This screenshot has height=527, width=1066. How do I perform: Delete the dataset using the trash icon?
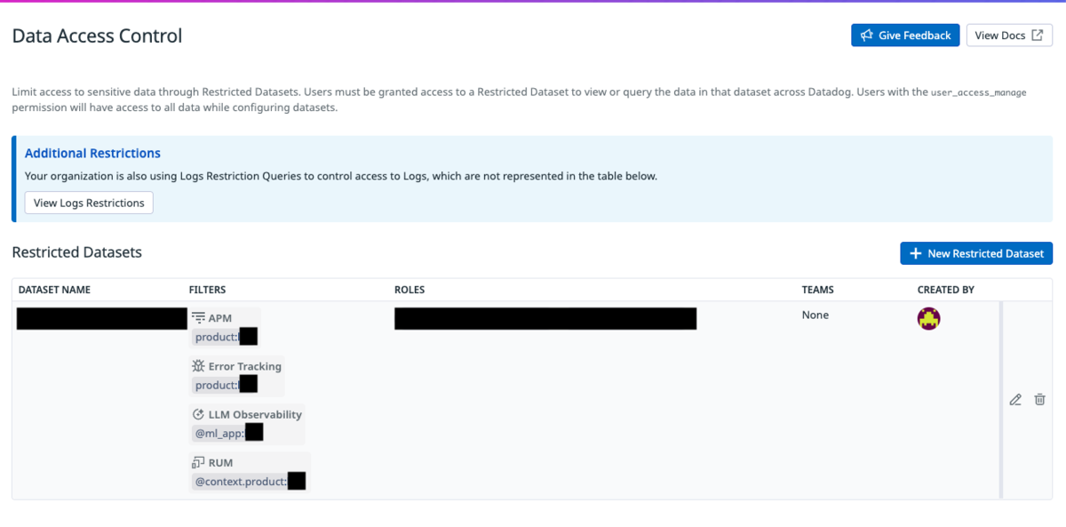click(1040, 400)
